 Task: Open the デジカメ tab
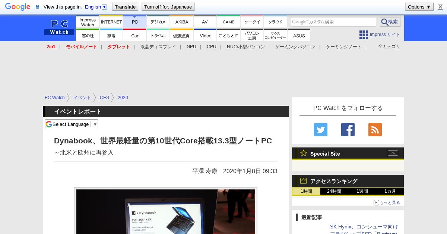[x=158, y=22]
